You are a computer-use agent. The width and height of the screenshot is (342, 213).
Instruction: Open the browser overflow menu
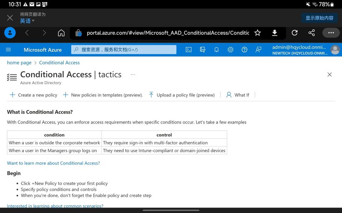coord(331,33)
